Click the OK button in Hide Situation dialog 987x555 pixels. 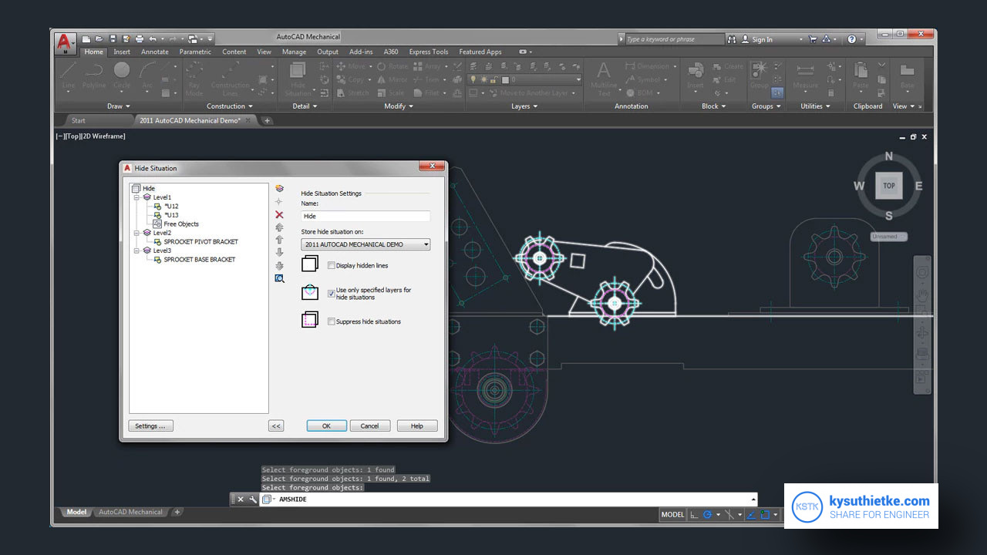click(325, 425)
